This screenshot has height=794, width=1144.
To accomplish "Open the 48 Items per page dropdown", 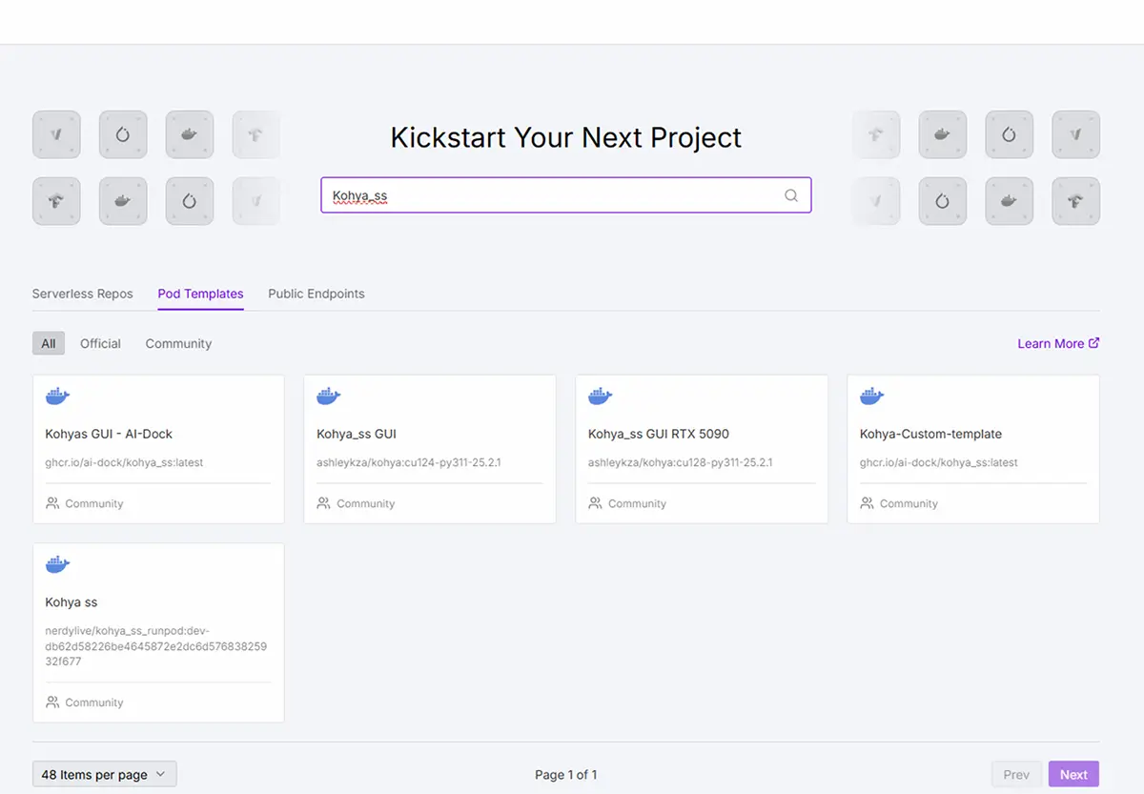I will tap(105, 774).
